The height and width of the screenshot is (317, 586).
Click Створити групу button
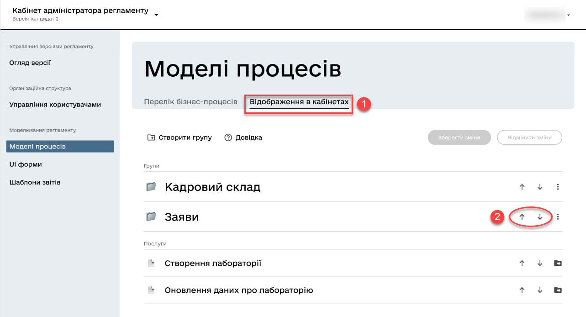pos(179,137)
